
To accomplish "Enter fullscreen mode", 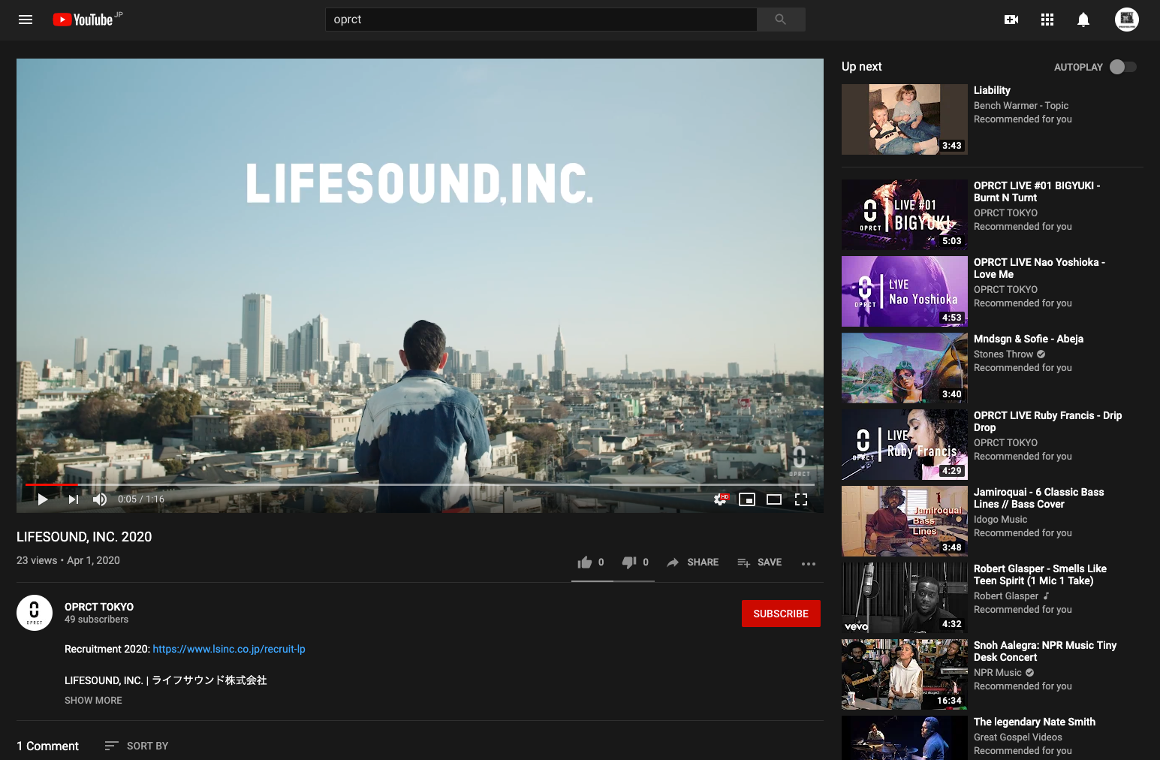I will click(x=801, y=499).
